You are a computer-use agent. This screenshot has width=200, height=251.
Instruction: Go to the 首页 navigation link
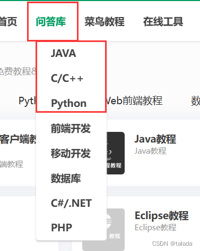click(x=8, y=22)
